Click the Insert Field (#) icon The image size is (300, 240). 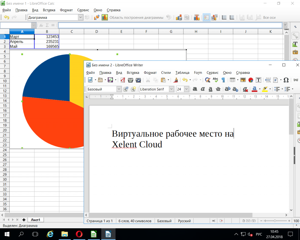(x=275, y=80)
